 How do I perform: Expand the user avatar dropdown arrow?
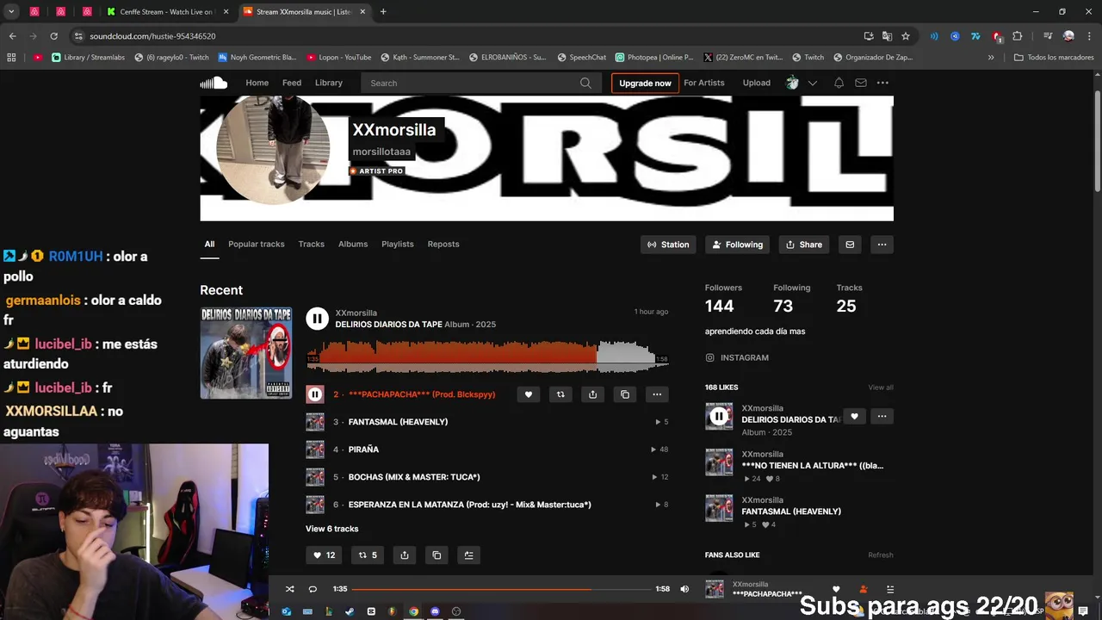click(812, 83)
